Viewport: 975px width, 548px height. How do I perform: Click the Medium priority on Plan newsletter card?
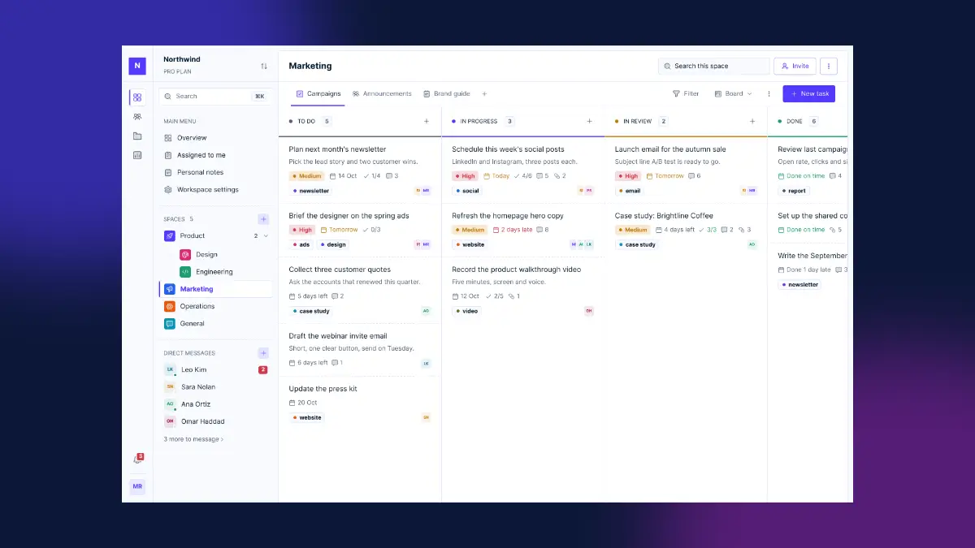[307, 175]
